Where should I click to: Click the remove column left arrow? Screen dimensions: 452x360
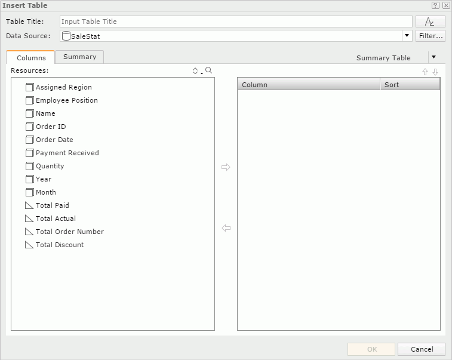pos(226,228)
